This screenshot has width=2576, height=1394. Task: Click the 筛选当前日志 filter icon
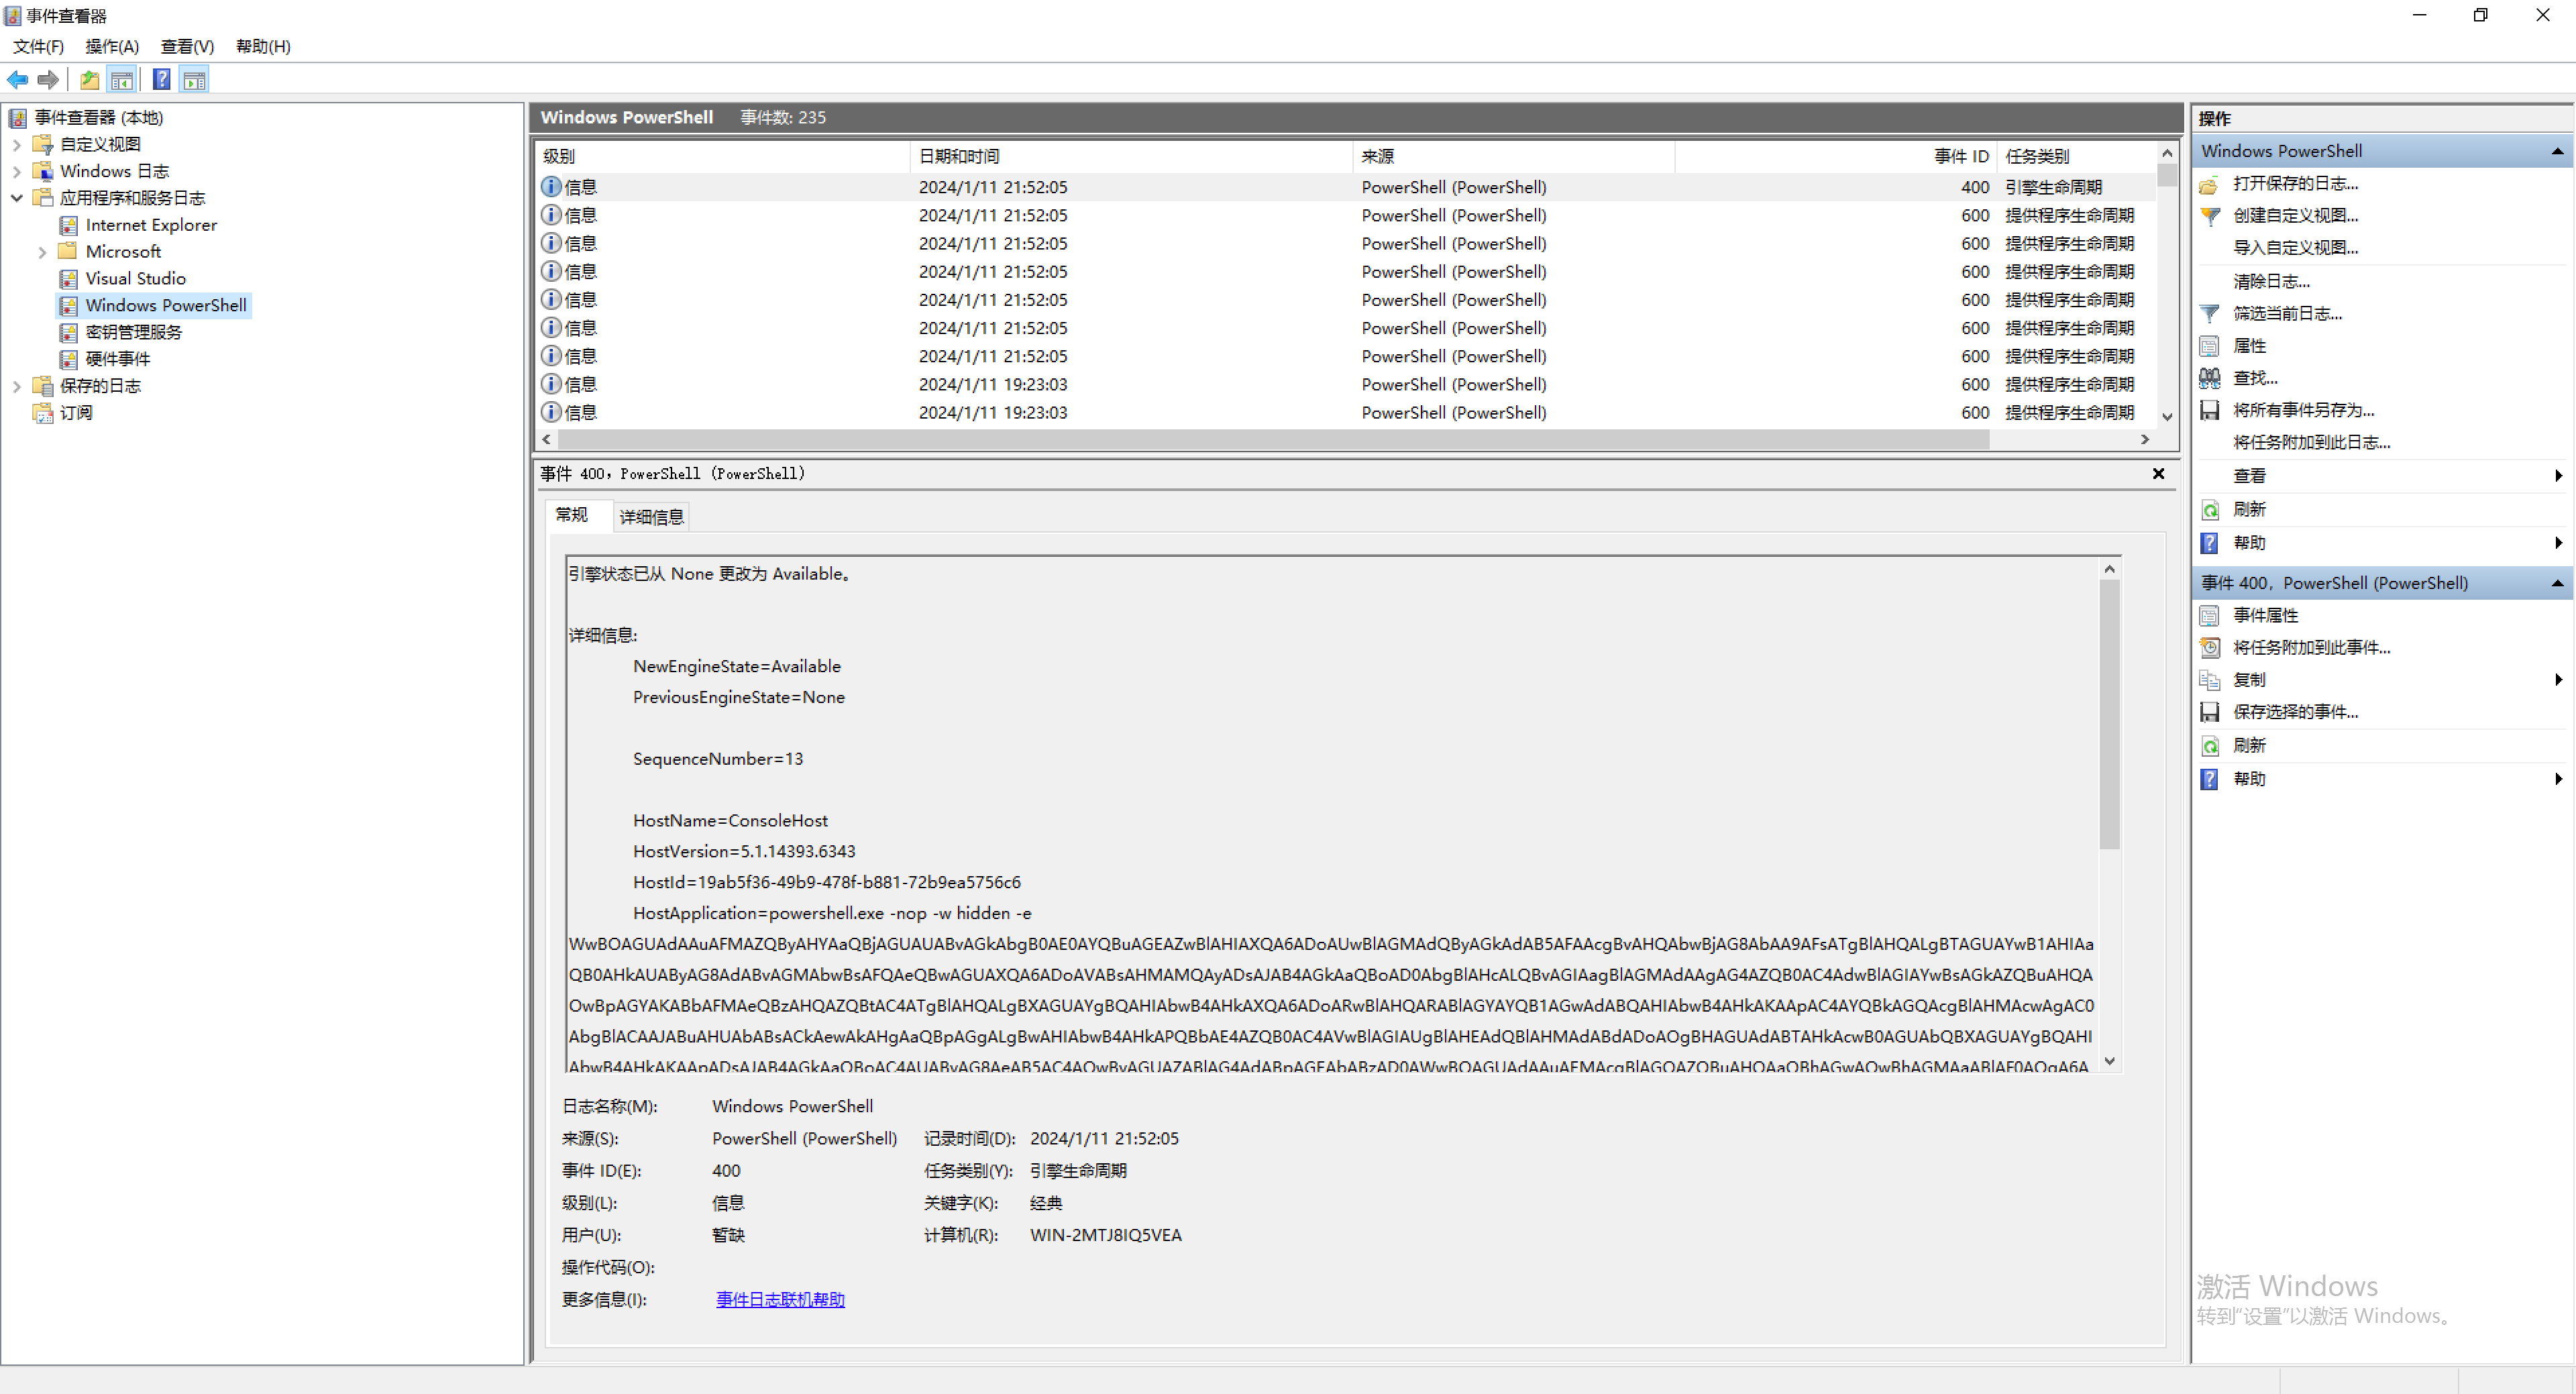(2210, 314)
